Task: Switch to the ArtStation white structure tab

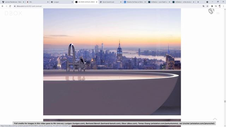Action: point(184,2)
